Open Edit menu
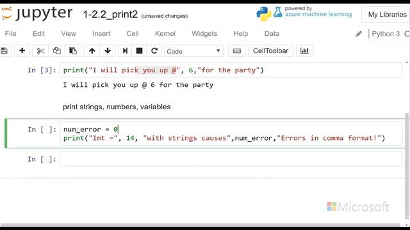This screenshot has height=230, width=410. click(38, 34)
